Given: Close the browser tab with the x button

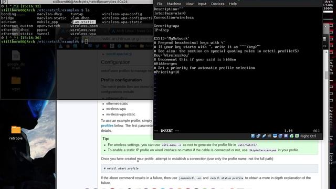Looking at the screenshot, I should tap(325, 27).
